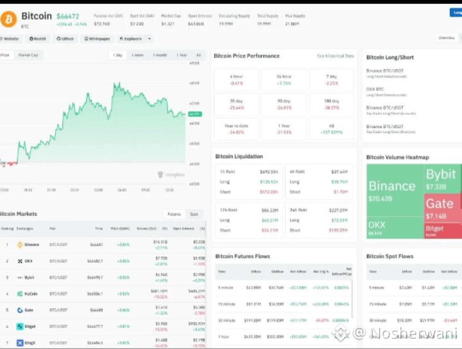Sort markets by the Price column header
Screen dimensions: 462x349
[99, 229]
